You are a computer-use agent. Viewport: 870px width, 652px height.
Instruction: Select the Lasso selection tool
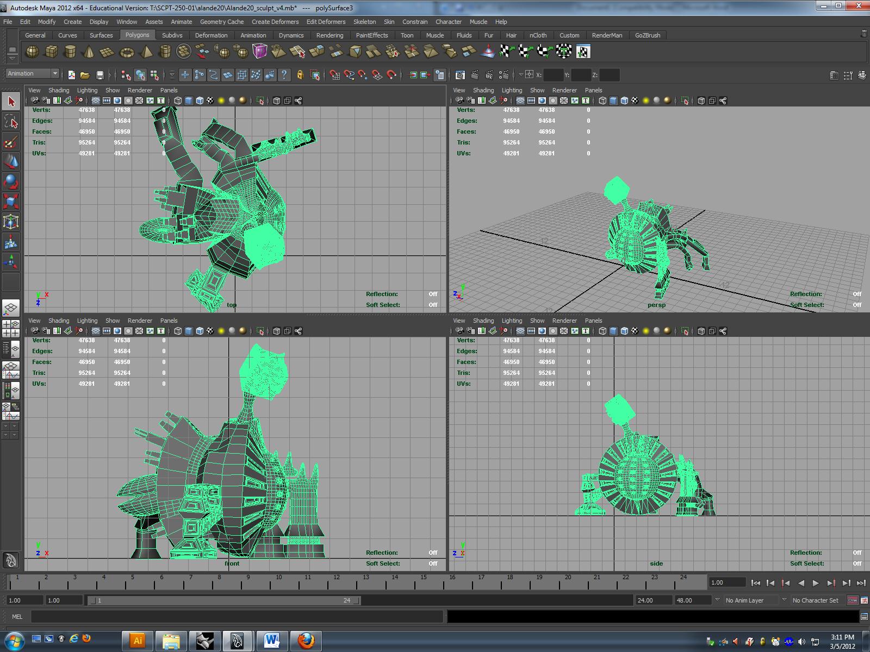(x=11, y=122)
